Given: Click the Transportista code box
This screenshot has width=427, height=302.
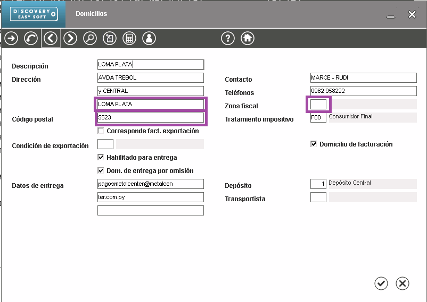Looking at the screenshot, I should click(x=318, y=197).
